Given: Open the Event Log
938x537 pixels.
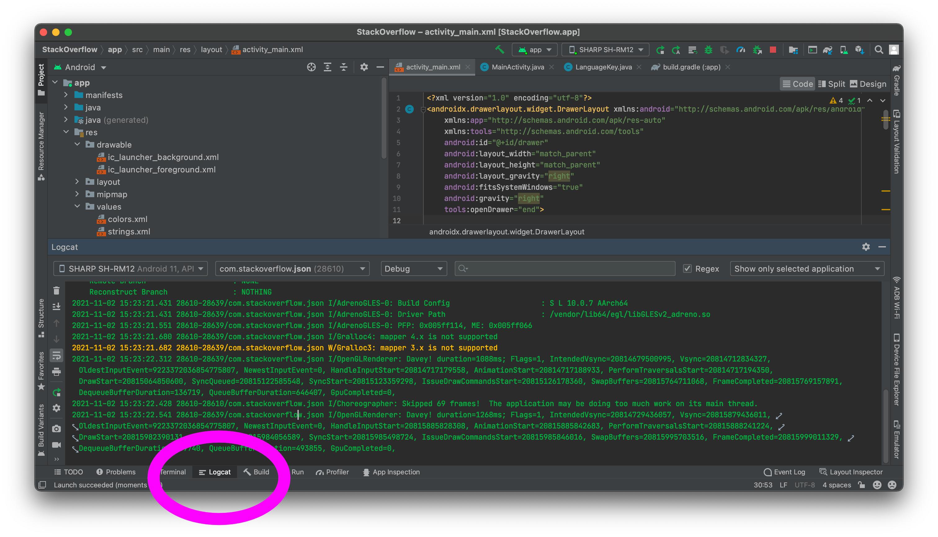Looking at the screenshot, I should coord(784,472).
